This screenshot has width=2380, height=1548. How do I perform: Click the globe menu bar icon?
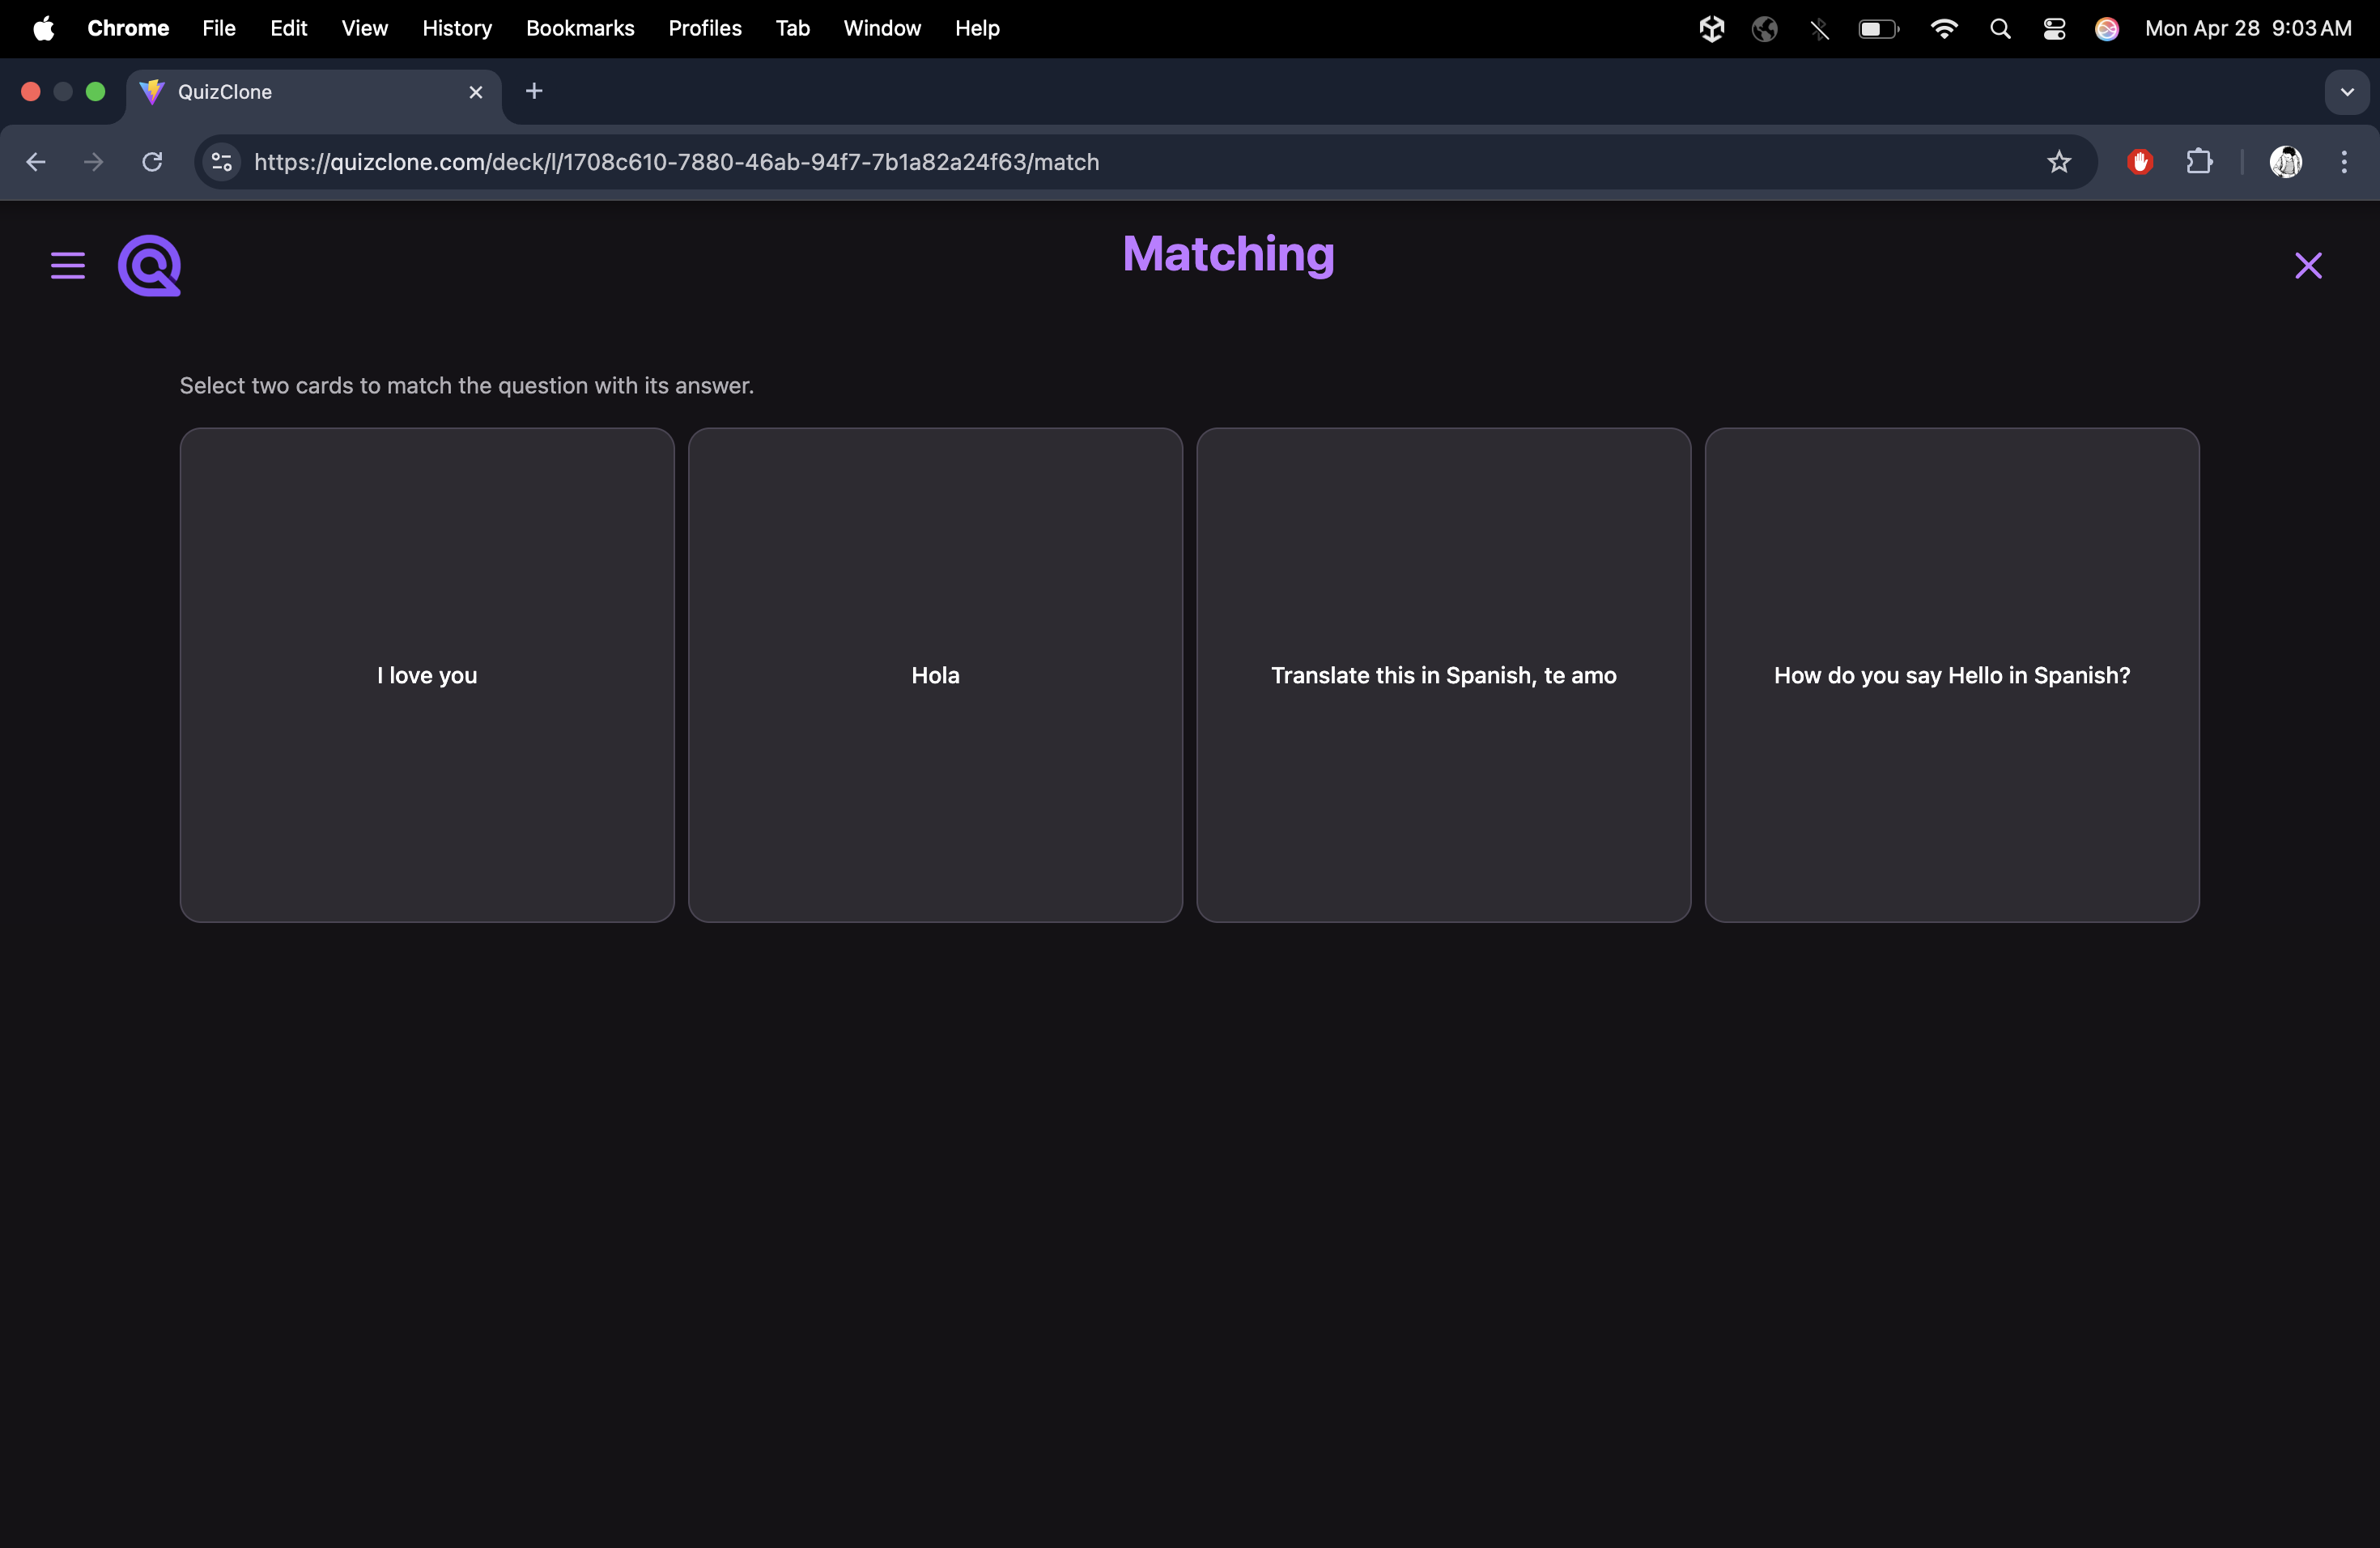(x=1764, y=29)
